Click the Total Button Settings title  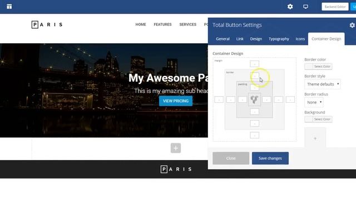pos(237,25)
